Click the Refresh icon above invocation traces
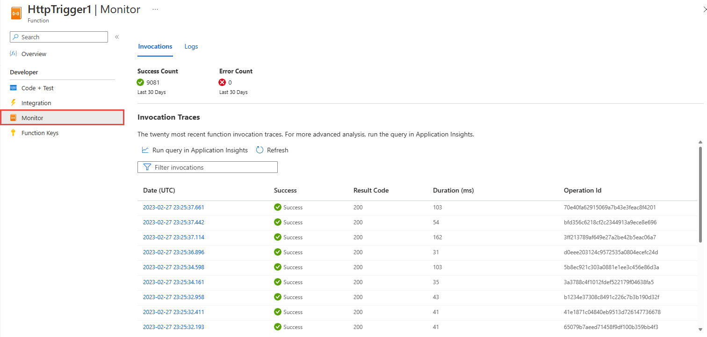Image resolution: width=707 pixels, height=337 pixels. pos(260,150)
